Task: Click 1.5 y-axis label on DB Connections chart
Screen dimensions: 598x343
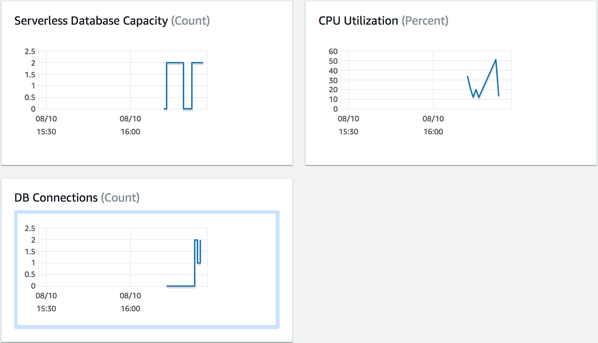Action: (30, 251)
